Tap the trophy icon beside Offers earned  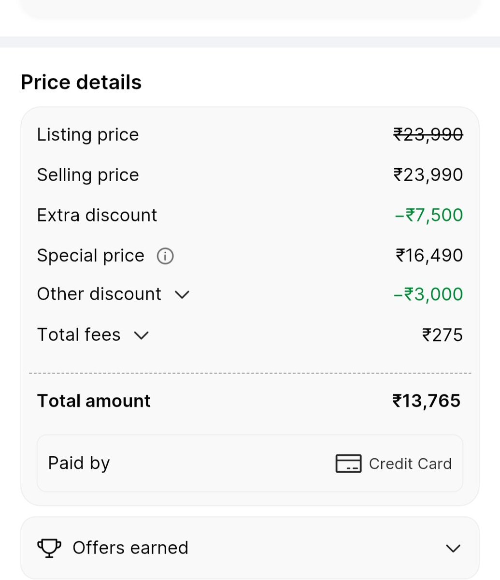pos(49,548)
